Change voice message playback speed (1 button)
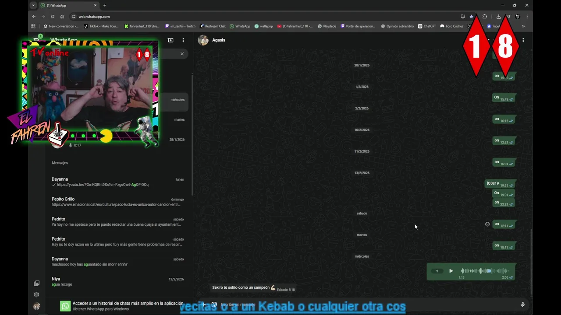561x315 pixels. [x=437, y=271]
